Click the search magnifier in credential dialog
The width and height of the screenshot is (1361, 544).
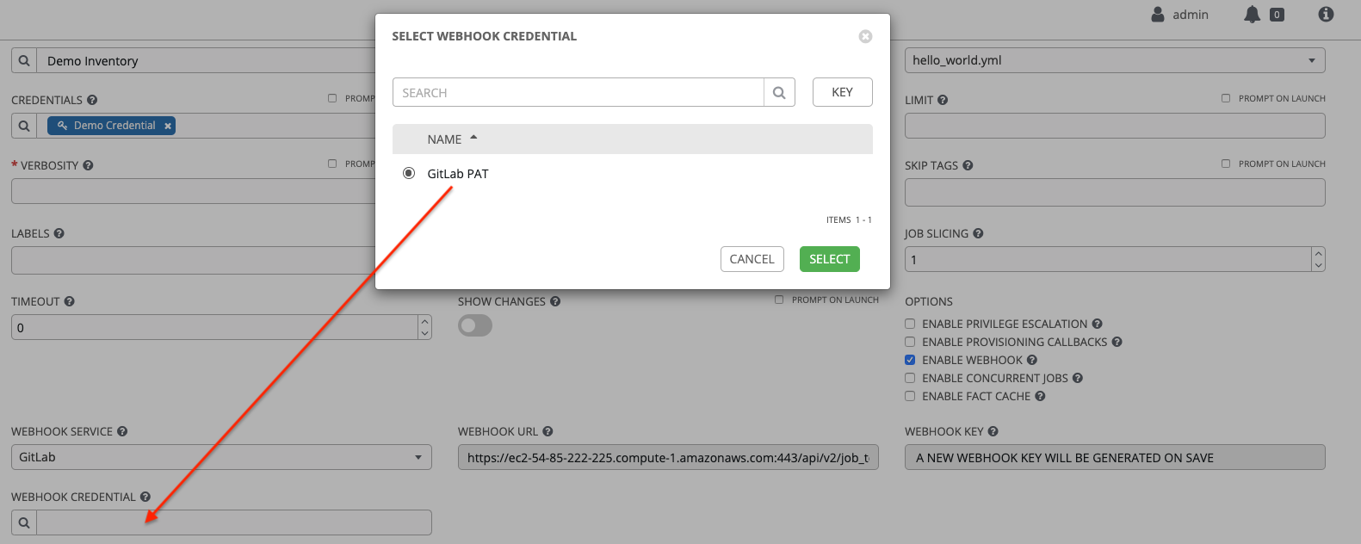point(779,93)
